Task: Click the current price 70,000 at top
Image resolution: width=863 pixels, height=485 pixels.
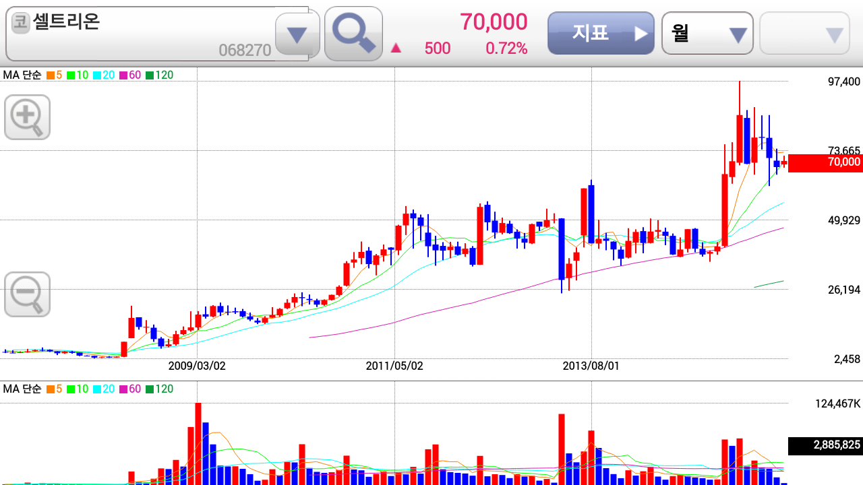Action: (x=494, y=22)
